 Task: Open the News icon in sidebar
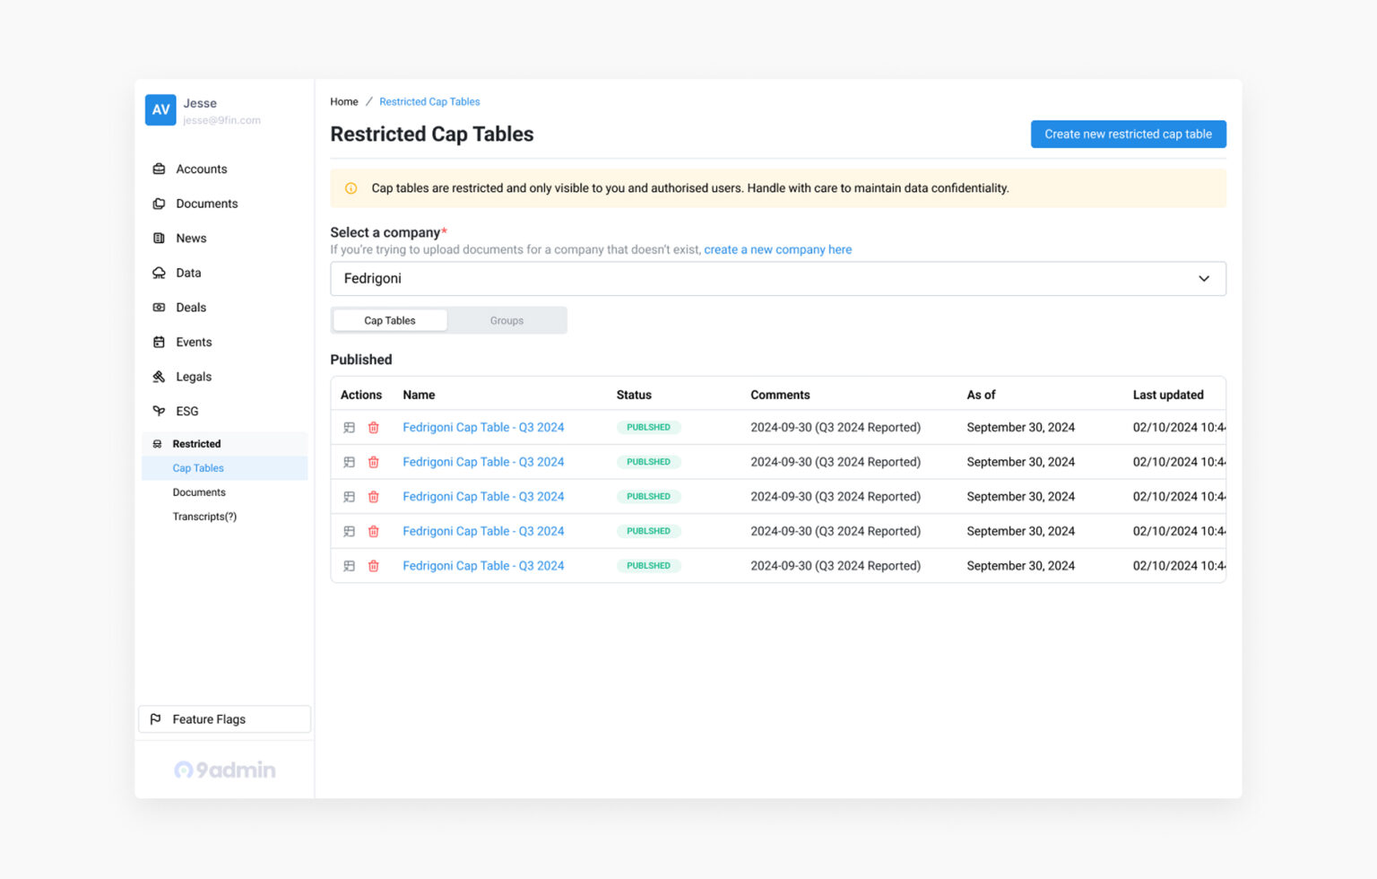click(159, 239)
